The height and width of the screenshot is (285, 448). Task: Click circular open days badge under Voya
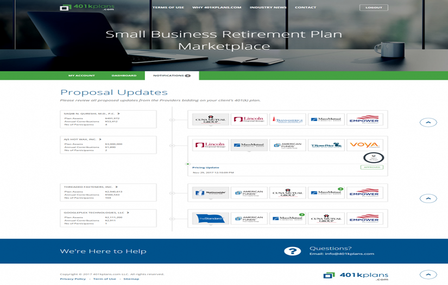tap(374, 157)
